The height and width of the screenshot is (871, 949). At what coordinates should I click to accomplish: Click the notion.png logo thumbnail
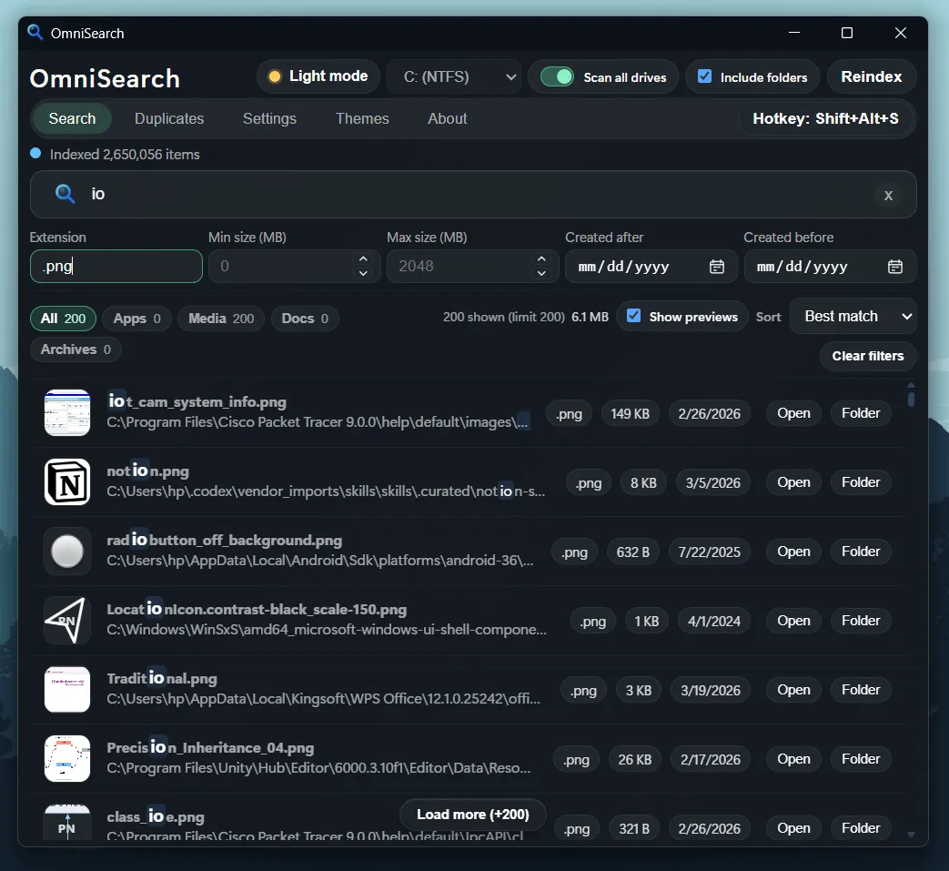pos(67,481)
